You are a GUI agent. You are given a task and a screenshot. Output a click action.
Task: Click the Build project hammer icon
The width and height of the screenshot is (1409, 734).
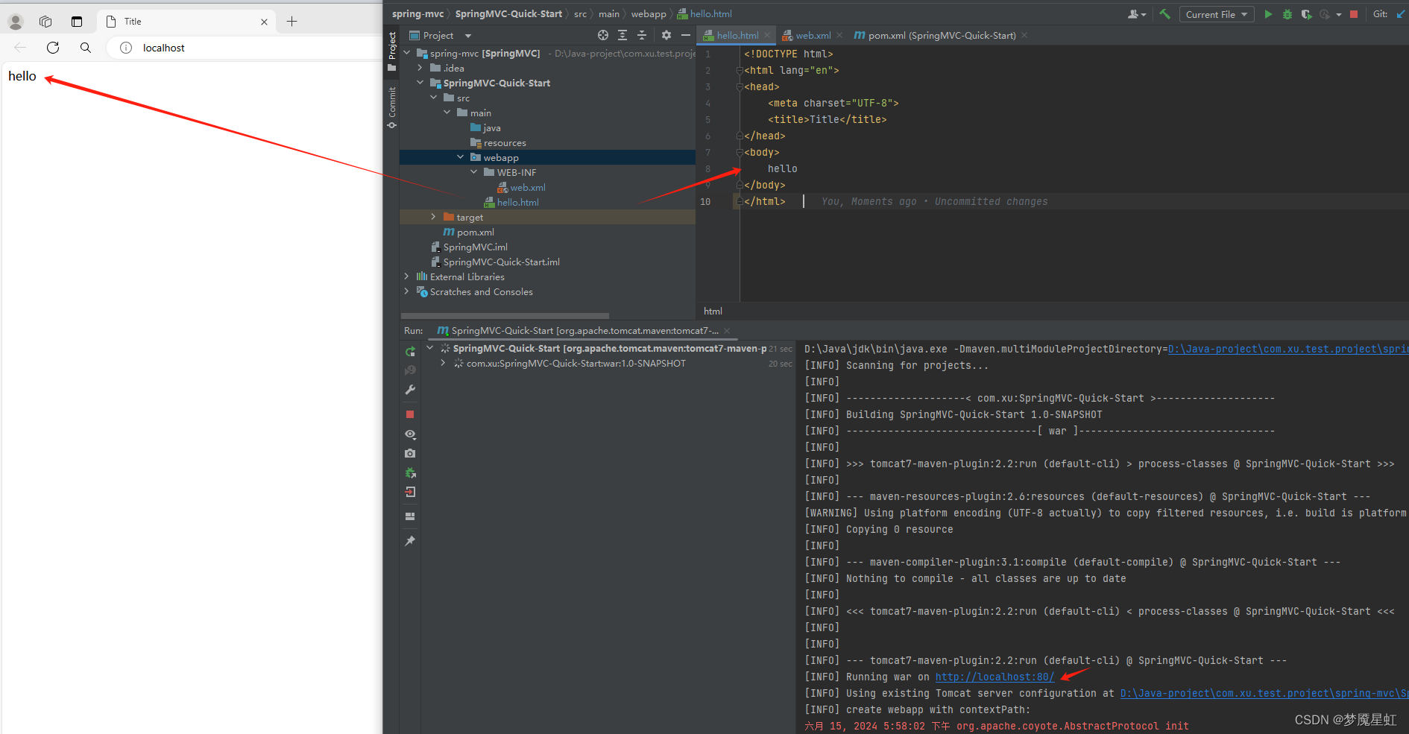point(1164,14)
